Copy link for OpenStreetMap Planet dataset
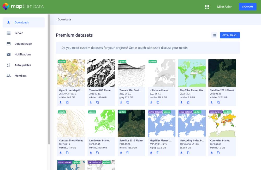This screenshot has width=261, height=170. (x=67, y=102)
